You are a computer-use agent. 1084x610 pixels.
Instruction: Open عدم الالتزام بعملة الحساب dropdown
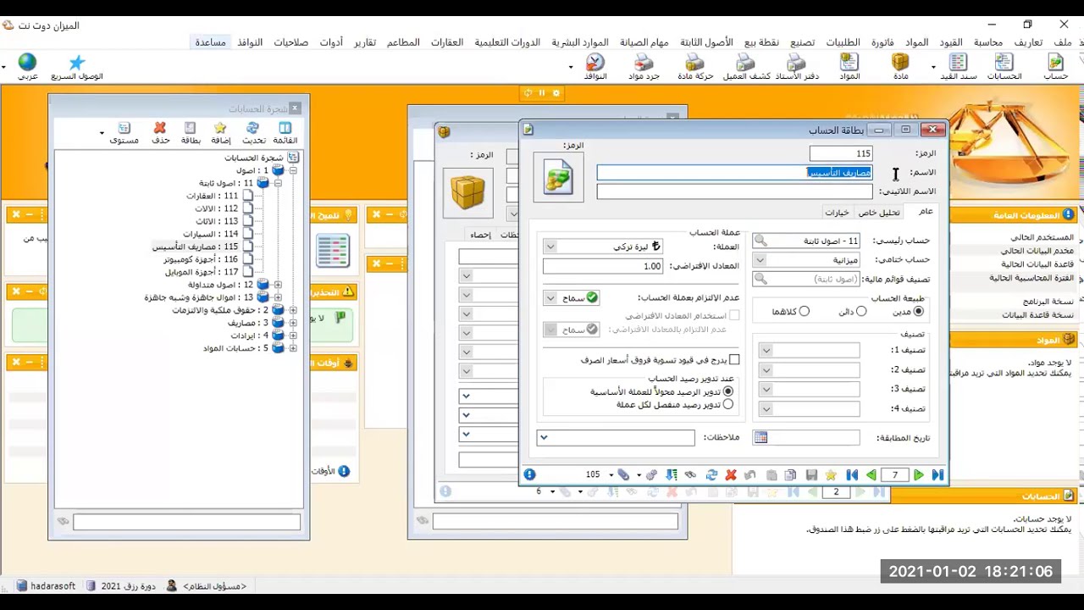pos(550,298)
